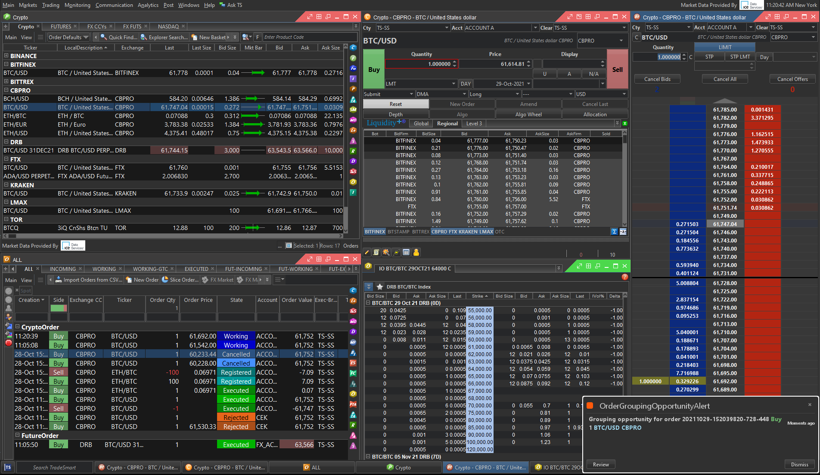Click the star icon beside DRB BTC/BTC Index
This screenshot has width=820, height=475.
[380, 287]
